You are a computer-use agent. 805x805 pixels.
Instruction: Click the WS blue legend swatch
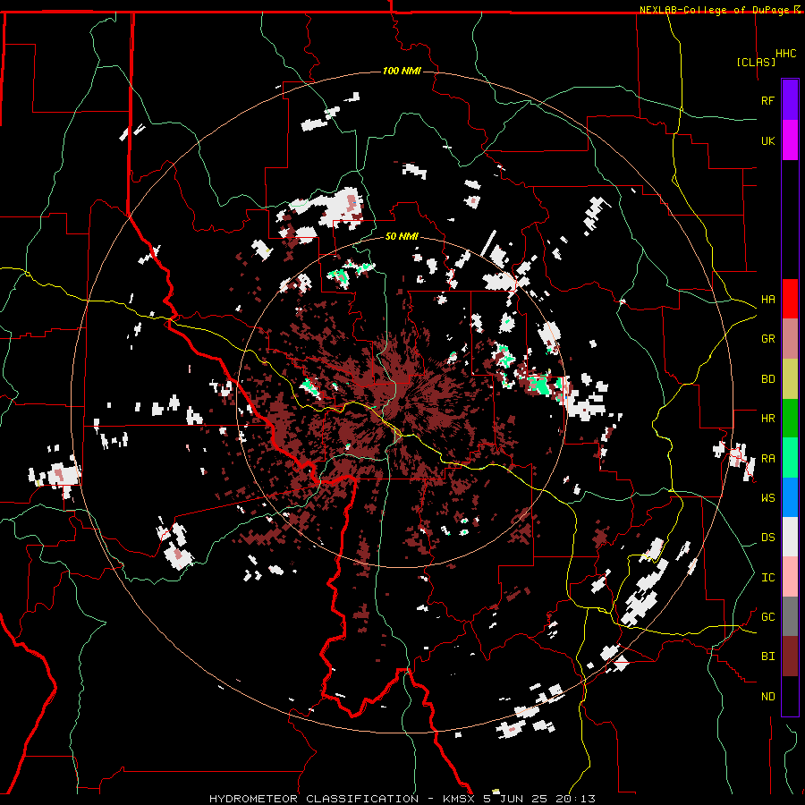tap(790, 497)
